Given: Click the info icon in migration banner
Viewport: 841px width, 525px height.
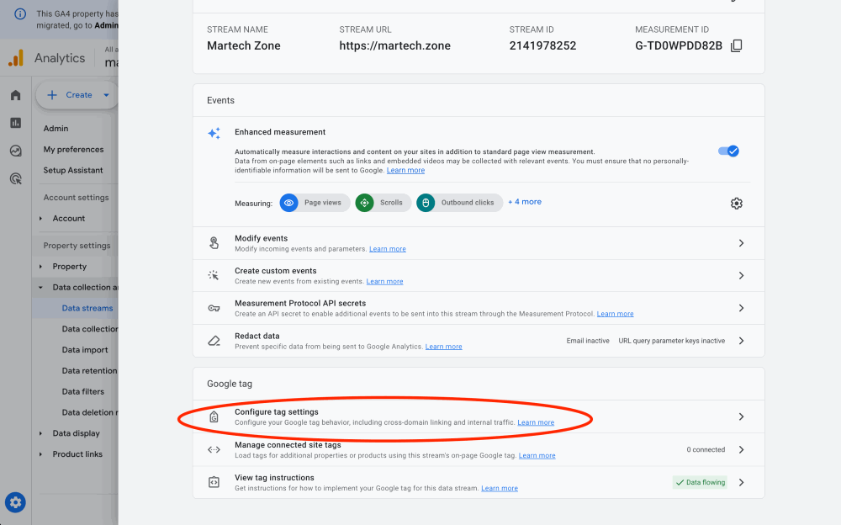Looking at the screenshot, I should [20, 14].
